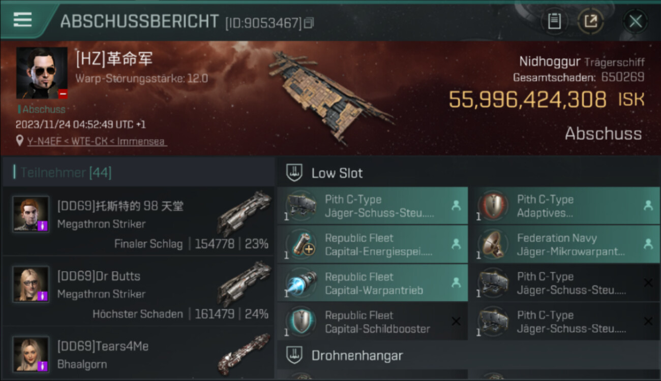Open the hamburger menu at top left
Screen dimensions: 661x381
tap(22, 20)
